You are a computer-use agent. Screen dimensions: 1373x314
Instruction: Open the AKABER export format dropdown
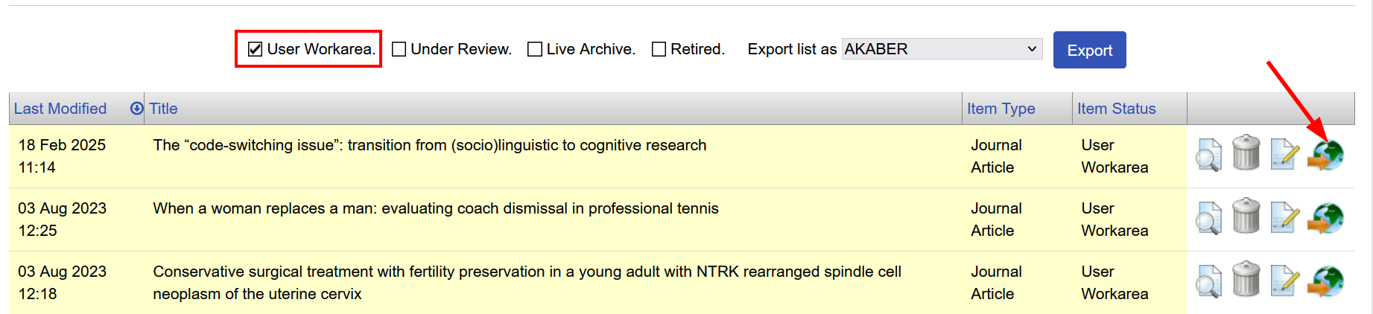tap(942, 49)
